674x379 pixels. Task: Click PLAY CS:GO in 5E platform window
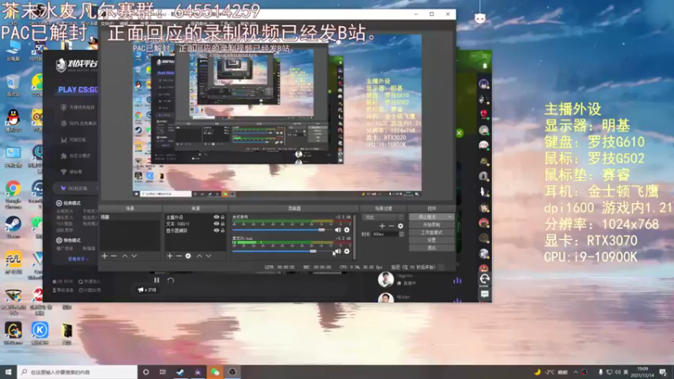[78, 90]
